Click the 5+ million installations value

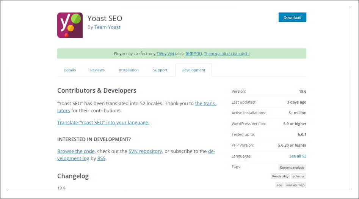coord(298,113)
